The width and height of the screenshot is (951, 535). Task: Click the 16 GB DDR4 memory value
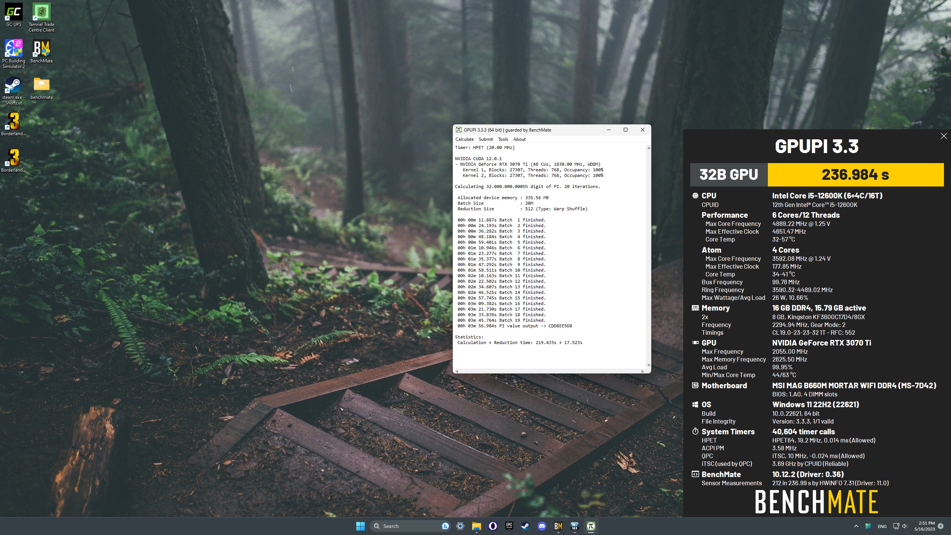tap(819, 308)
